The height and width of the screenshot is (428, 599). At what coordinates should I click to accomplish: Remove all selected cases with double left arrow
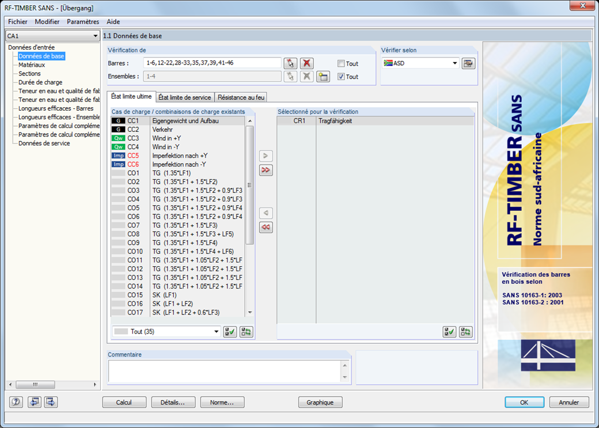[266, 228]
